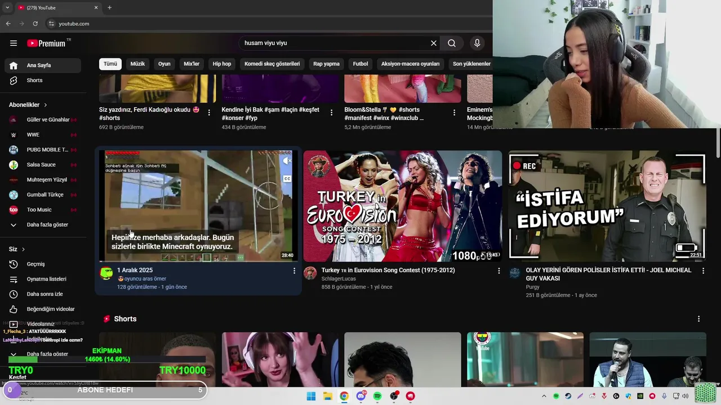Click the magnifier search button
Viewport: 721px width, 405px height.
(x=452, y=43)
